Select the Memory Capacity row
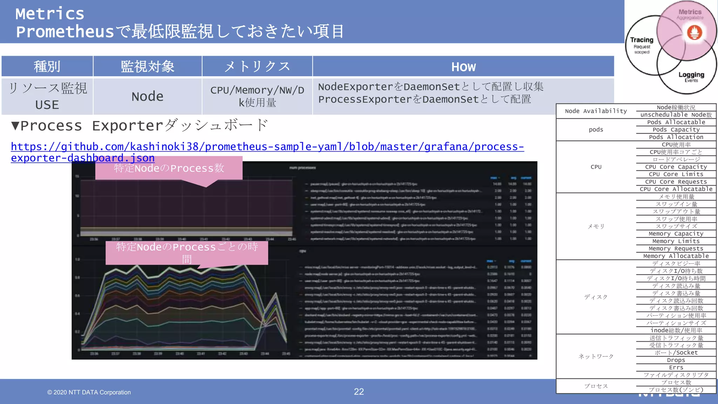This screenshot has height=404, width=718. (x=676, y=234)
